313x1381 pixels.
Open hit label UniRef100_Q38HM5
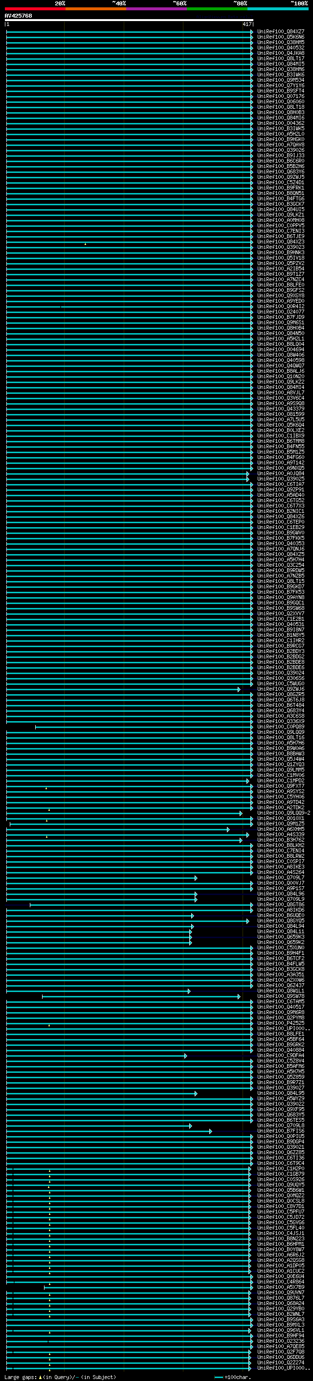[x=281, y=42]
